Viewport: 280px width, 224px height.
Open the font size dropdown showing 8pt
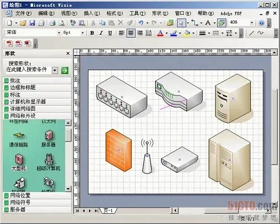click(x=82, y=33)
